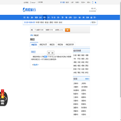Click the Ctrip 携程旅行 logo
Image resolution: width=121 pixels, height=121 pixels.
pos(29,10)
